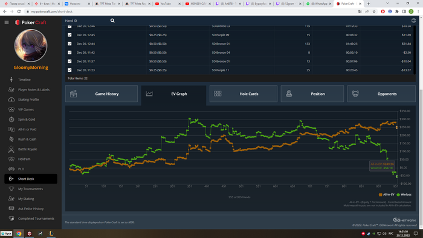
Task: Click the Hole Cards grid icon
Action: point(218,94)
